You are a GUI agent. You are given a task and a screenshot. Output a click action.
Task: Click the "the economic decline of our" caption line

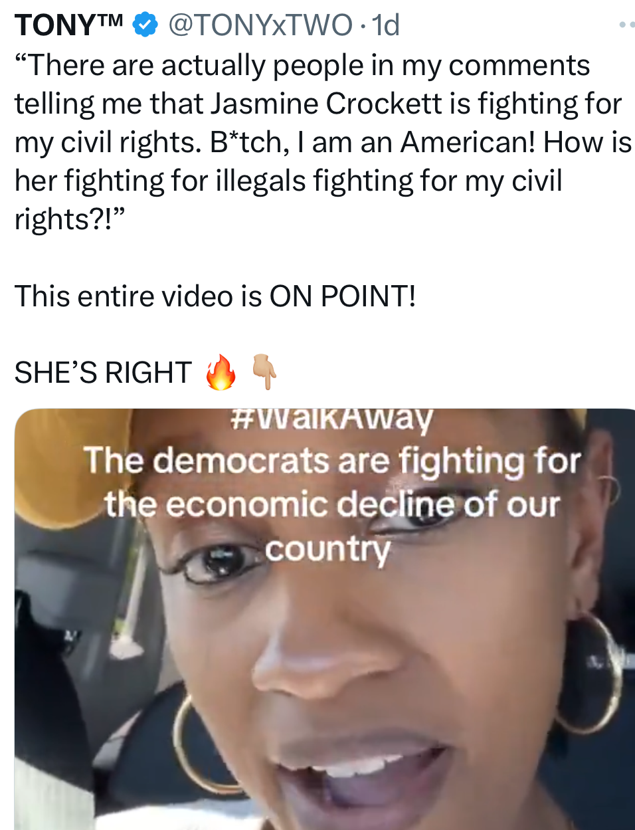331,504
